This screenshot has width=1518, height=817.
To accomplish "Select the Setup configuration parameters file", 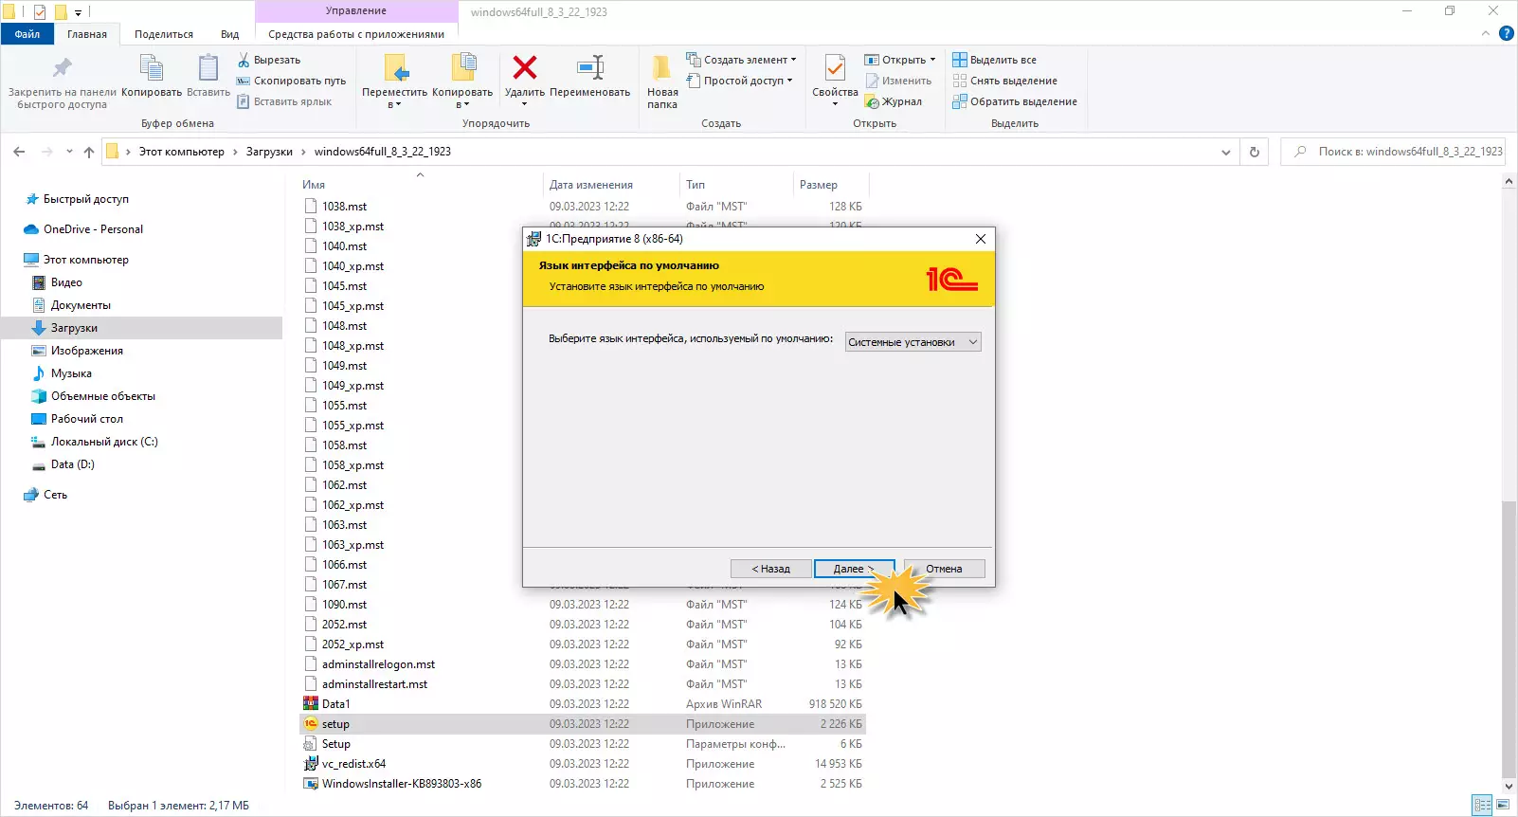I will [582, 744].
